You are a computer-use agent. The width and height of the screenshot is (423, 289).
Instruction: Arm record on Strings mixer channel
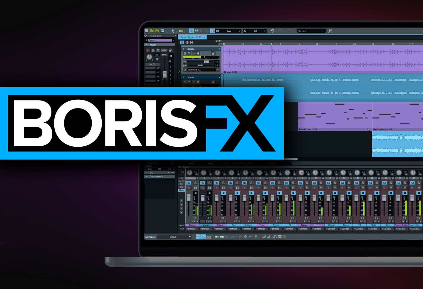245,188
